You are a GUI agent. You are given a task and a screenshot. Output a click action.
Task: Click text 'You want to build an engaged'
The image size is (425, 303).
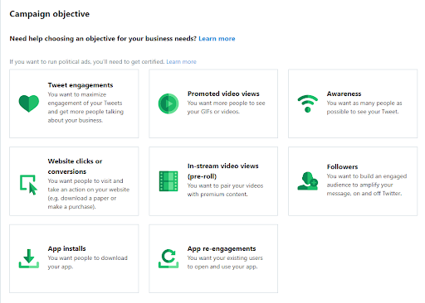point(367,176)
